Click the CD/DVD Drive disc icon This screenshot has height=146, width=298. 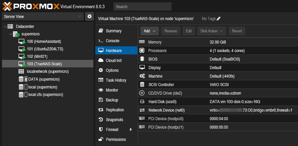click(142, 93)
